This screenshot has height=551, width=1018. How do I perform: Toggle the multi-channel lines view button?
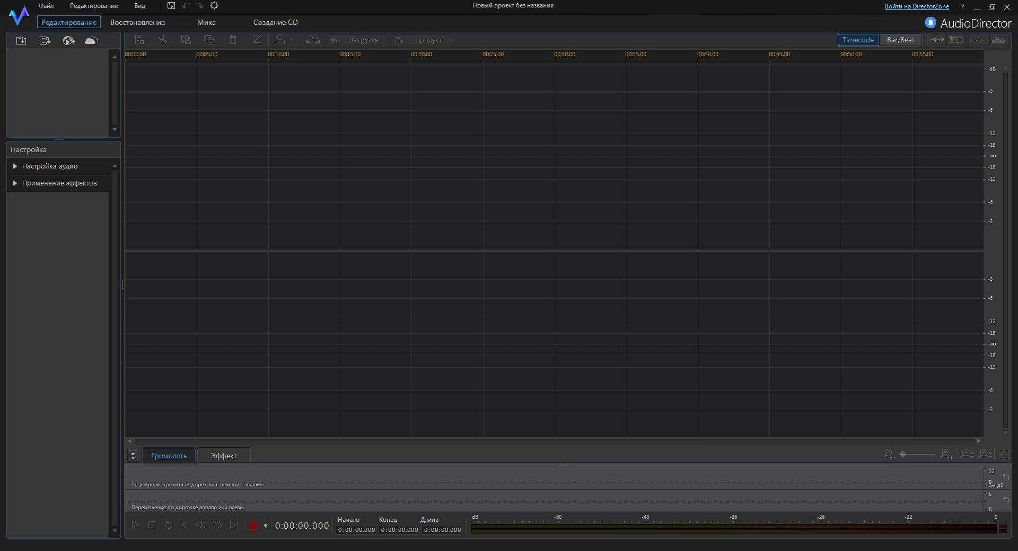(955, 40)
